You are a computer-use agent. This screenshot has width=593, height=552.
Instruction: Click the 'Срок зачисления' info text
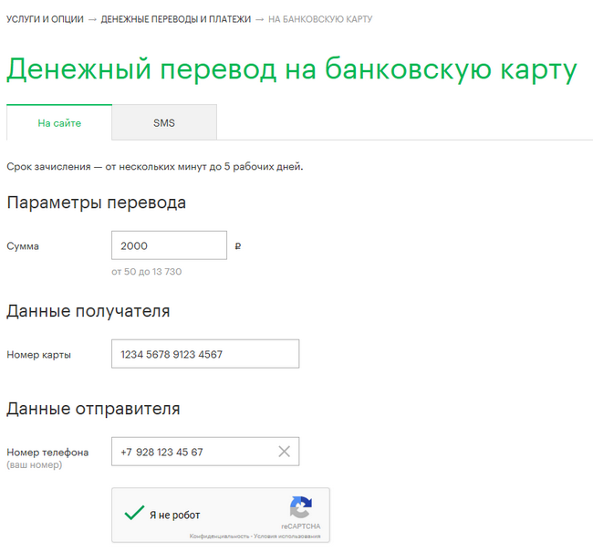click(x=155, y=167)
